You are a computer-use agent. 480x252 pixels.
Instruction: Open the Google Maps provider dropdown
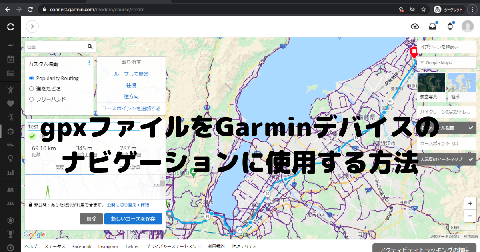(446, 63)
